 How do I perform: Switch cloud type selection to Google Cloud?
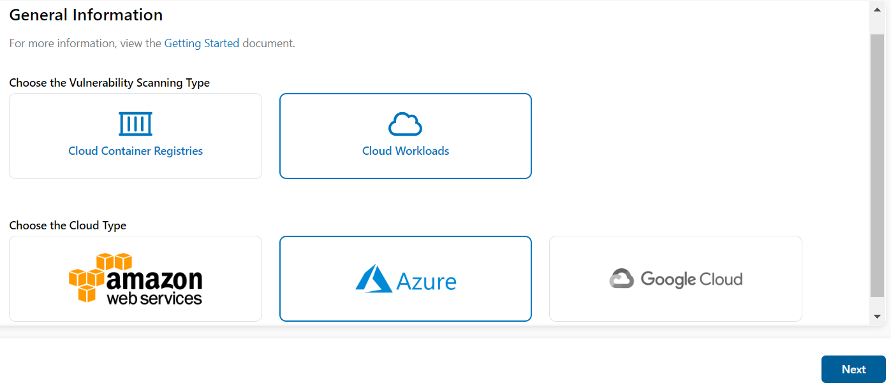pyautogui.click(x=675, y=278)
